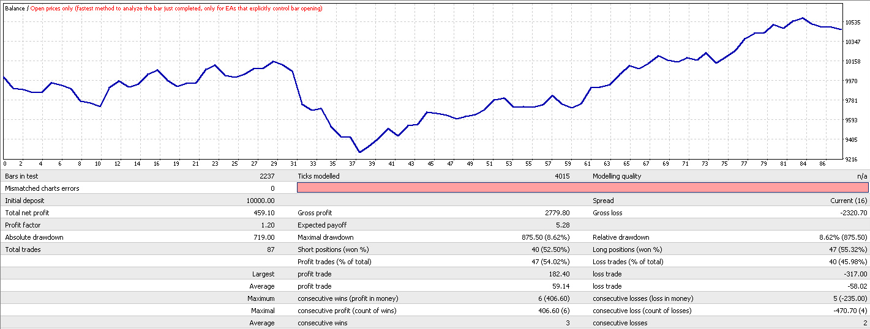Select the Absolute drawdown value 719.00
Viewport: 870px width, 329px height.
(265, 237)
